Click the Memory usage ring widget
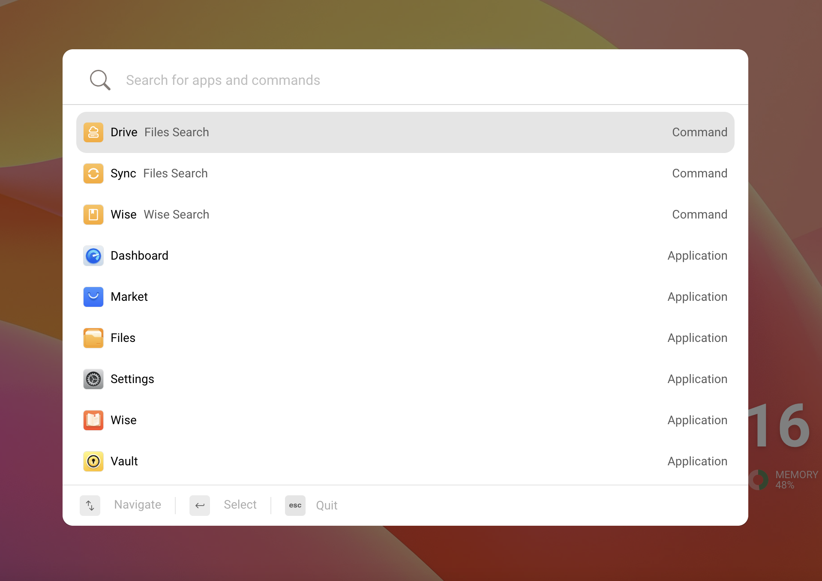822x581 pixels. tap(759, 480)
